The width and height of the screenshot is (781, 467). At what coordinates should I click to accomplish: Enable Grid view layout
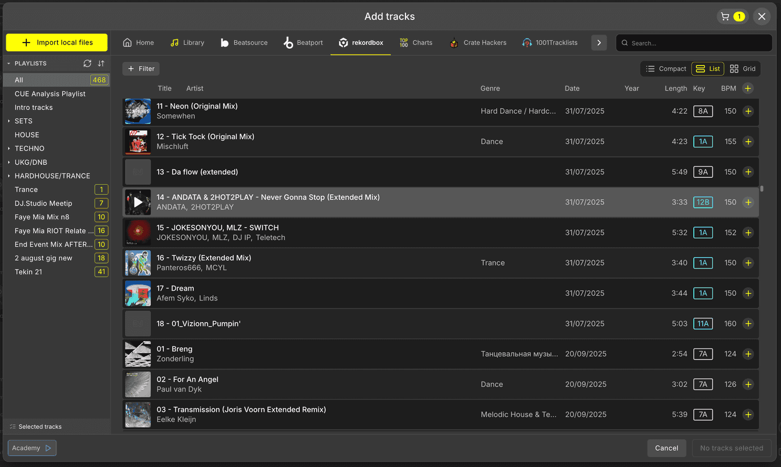click(743, 68)
